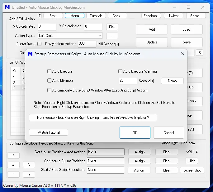This screenshot has height=192, width=213.
Task: Close the Startup Parameters dialog with X
Action: click(183, 54)
